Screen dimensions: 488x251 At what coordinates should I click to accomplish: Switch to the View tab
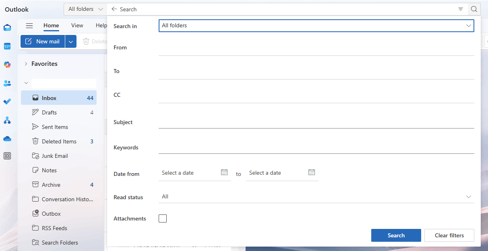tap(77, 25)
